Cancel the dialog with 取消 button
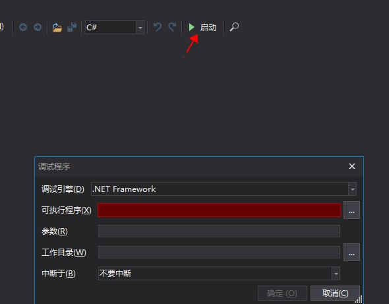389x304 pixels. tap(335, 293)
